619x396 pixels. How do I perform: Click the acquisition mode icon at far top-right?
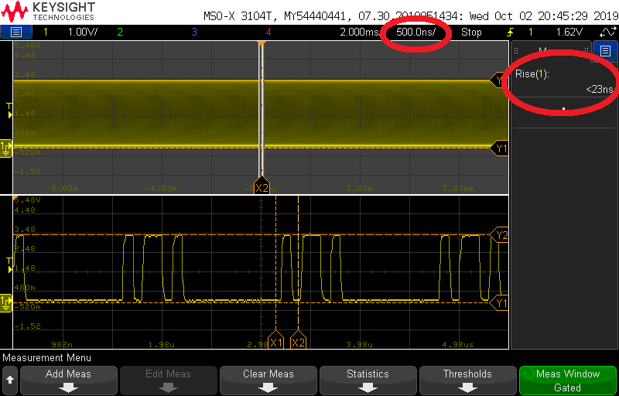point(608,32)
